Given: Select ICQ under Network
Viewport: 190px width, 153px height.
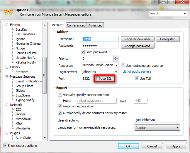Looking at the screenshot, I should [18, 109].
